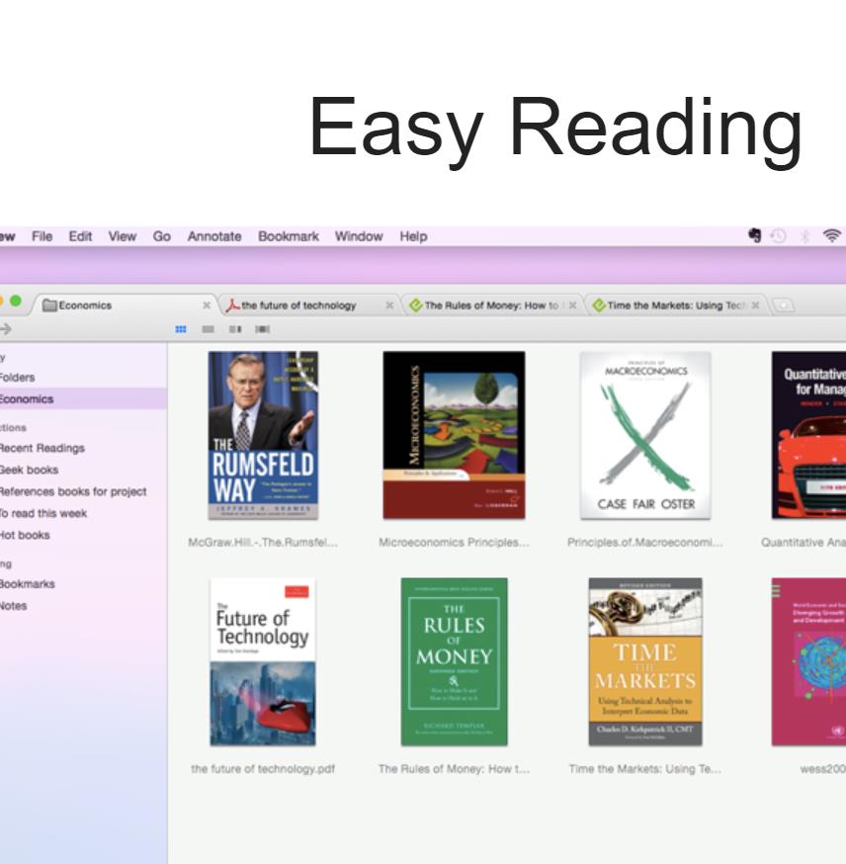This screenshot has width=846, height=864.
Task: Select the Time the Markets cover
Action: pyautogui.click(x=645, y=661)
